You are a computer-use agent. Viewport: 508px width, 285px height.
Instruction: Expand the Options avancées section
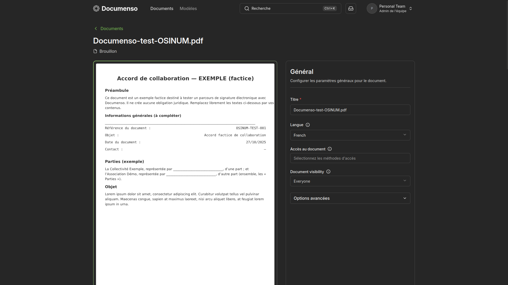(x=350, y=198)
